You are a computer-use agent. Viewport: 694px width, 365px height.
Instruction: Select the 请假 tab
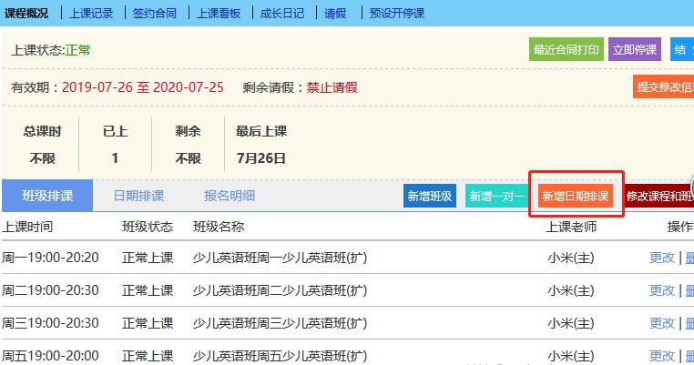coord(334,13)
